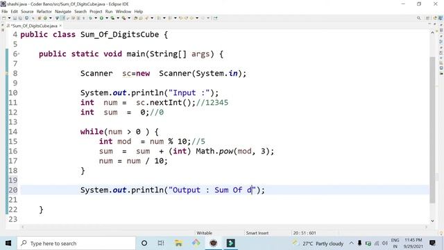This screenshot has height=250, width=444.
Task: Click the Save All toolbar icon
Action: click(21, 18)
